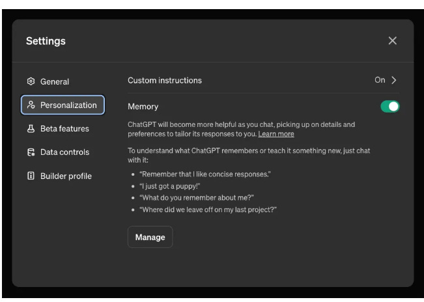Click the "To understand what ChatGPT remembers" paragraph
This screenshot has height=302, width=424.
(249, 156)
